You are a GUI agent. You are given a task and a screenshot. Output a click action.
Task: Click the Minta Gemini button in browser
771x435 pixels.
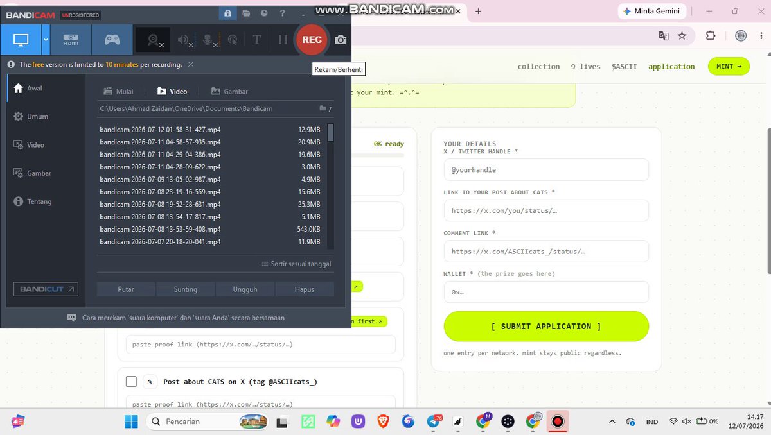click(652, 12)
